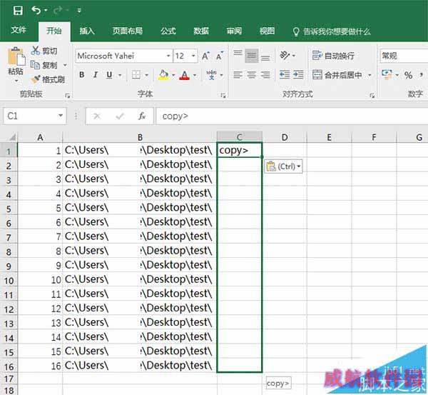Viewport: 428px width, 395px height.
Task: Click the increase indent icon
Action: (x=298, y=74)
